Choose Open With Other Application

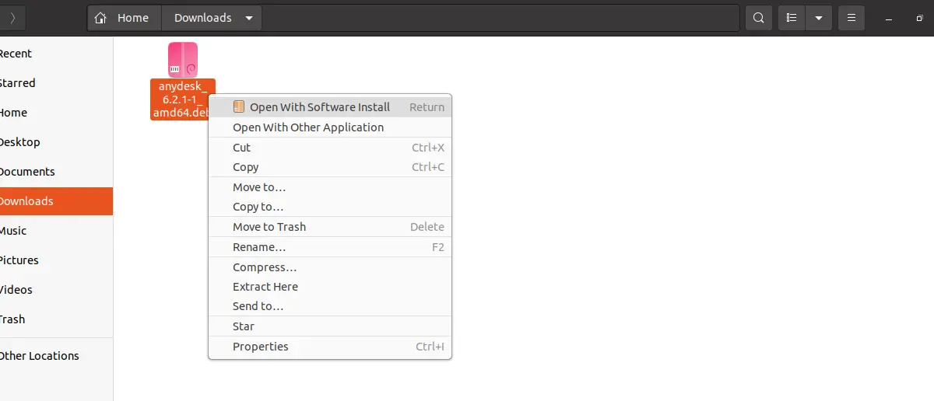pyautogui.click(x=330, y=127)
